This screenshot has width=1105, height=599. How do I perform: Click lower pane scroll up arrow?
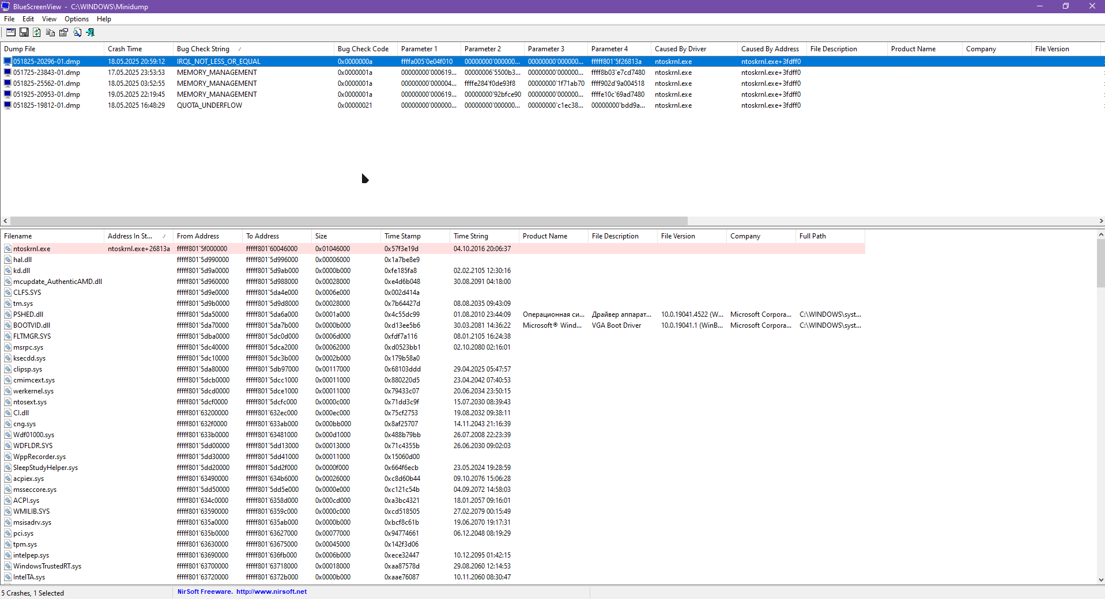click(x=1100, y=235)
